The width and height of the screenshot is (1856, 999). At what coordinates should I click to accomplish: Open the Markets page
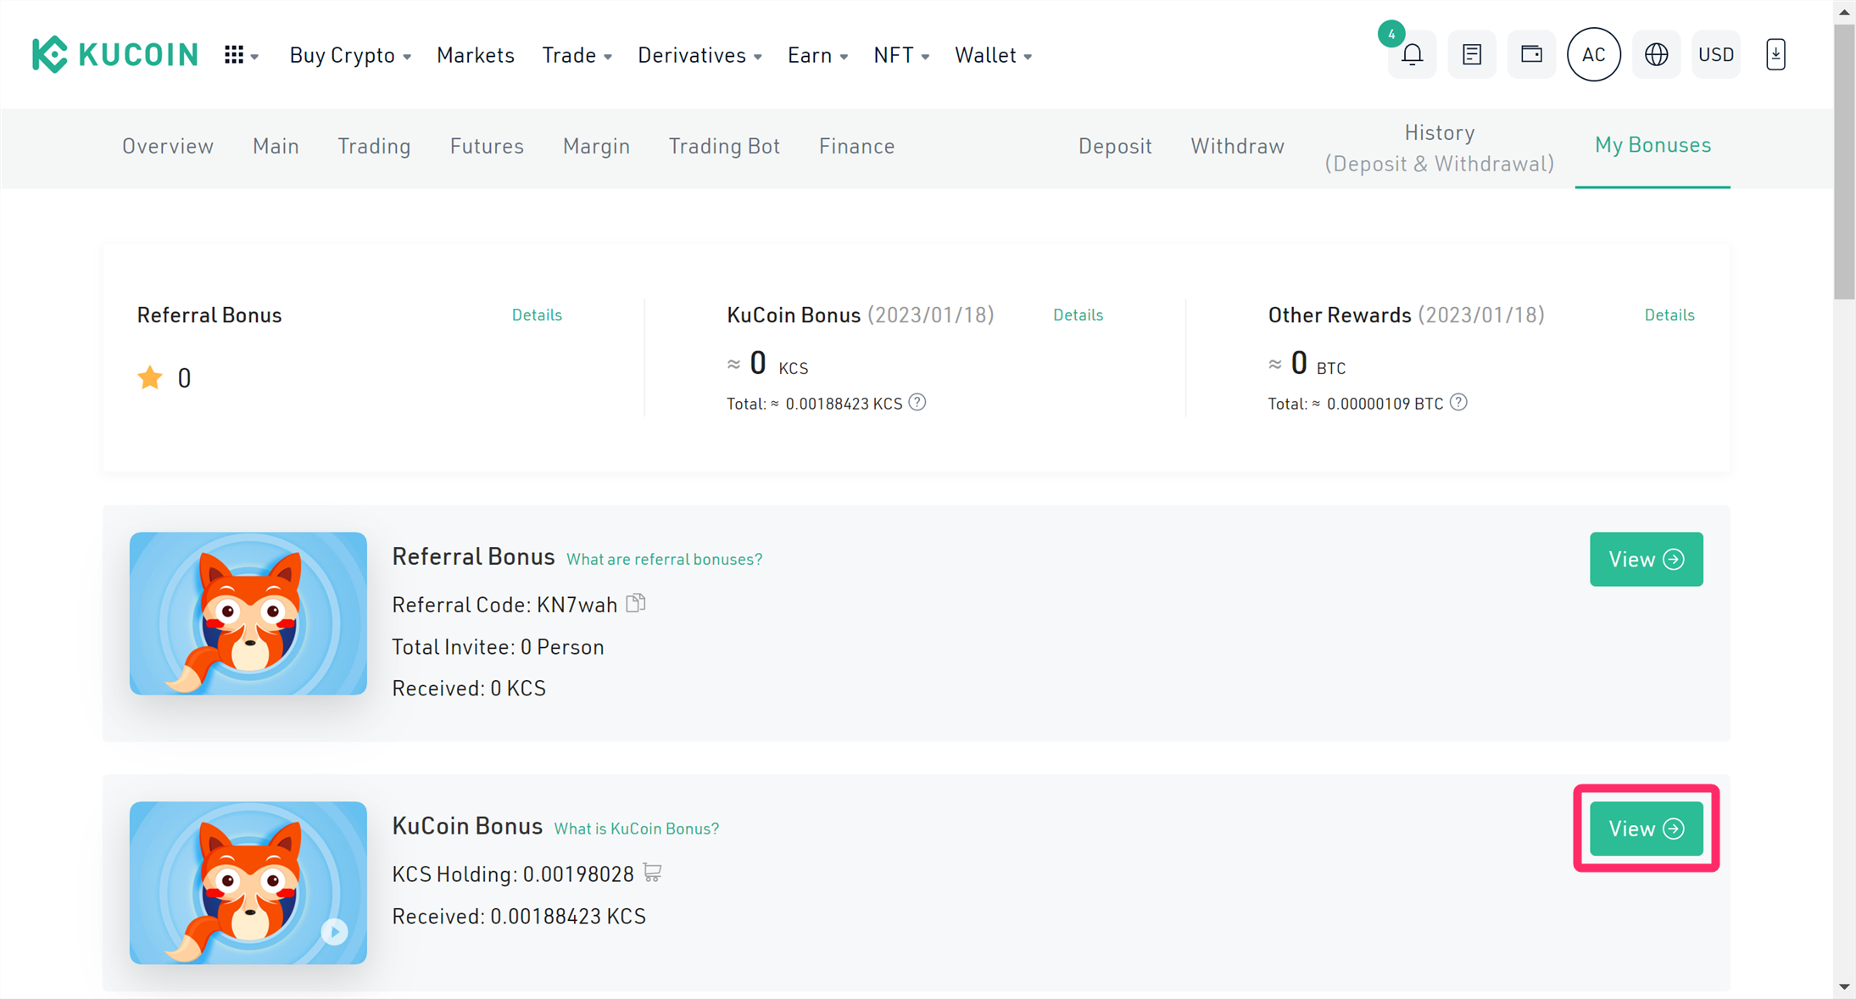coord(476,55)
